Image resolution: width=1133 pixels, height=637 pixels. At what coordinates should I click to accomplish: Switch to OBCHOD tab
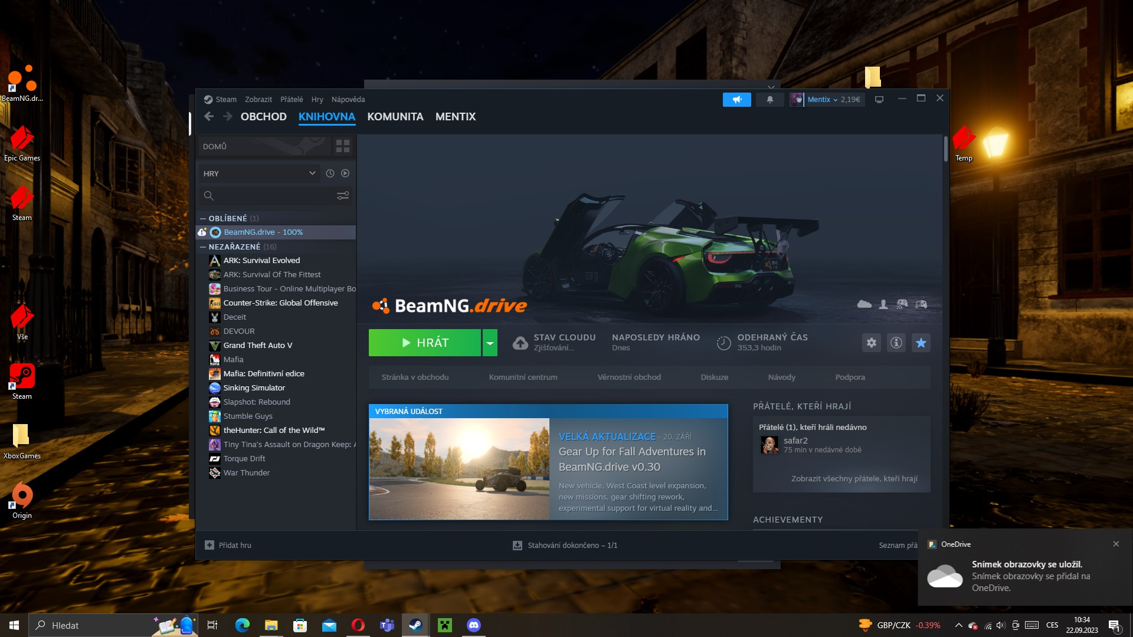click(x=264, y=117)
